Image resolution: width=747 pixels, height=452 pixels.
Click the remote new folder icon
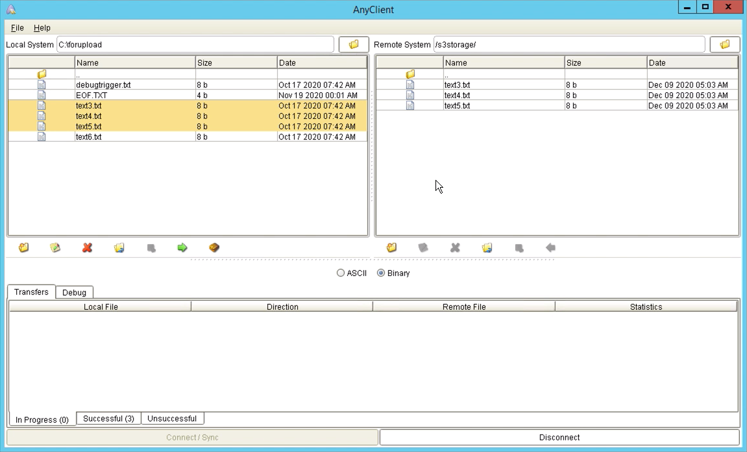[391, 247]
